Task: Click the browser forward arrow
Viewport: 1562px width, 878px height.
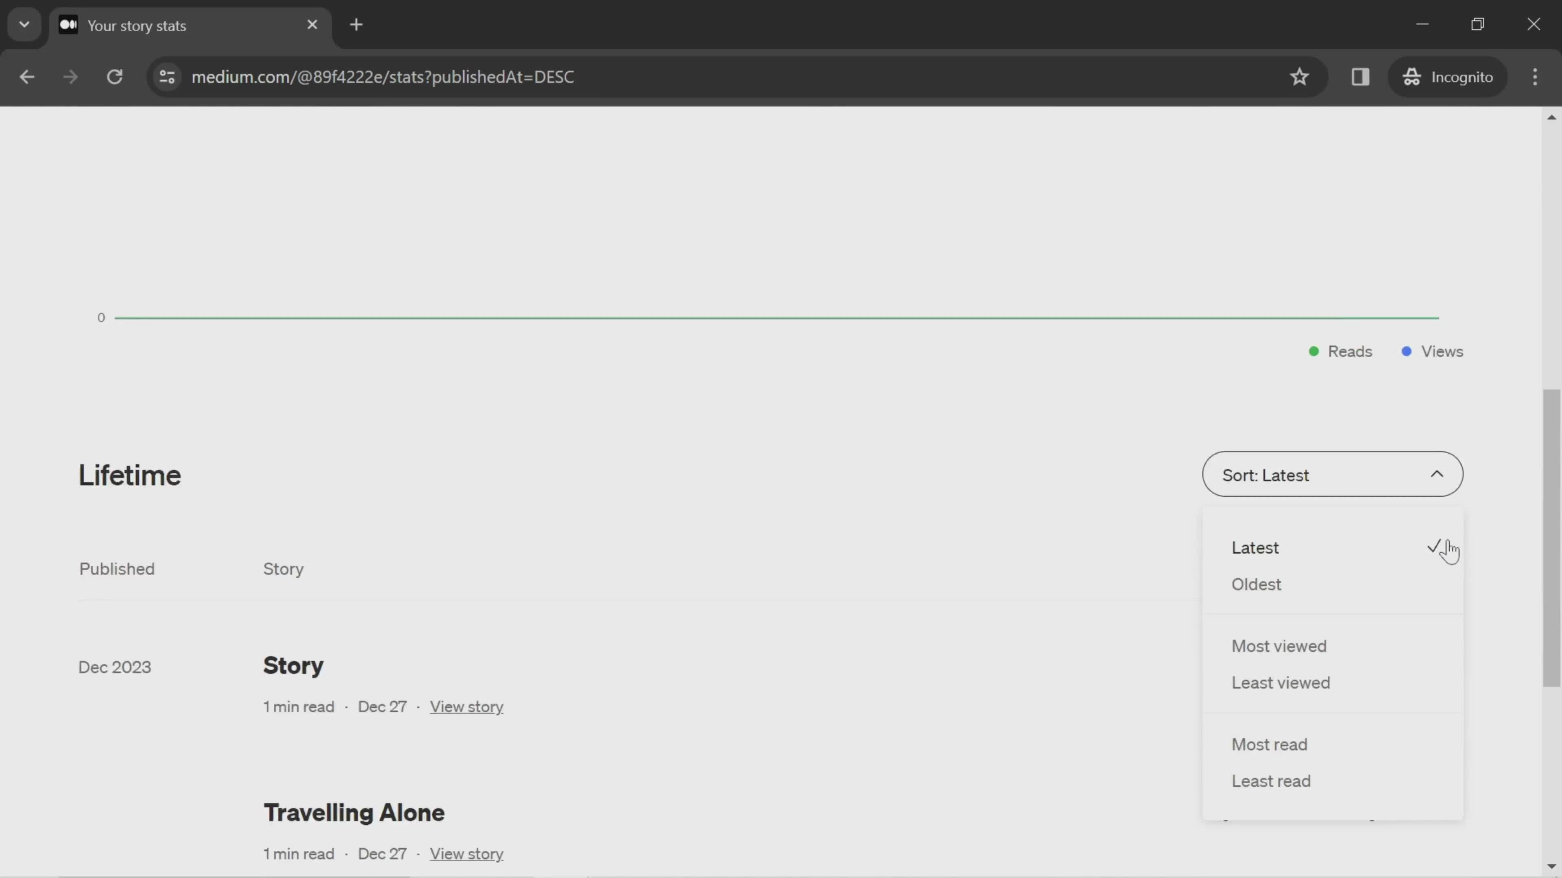Action: click(70, 77)
